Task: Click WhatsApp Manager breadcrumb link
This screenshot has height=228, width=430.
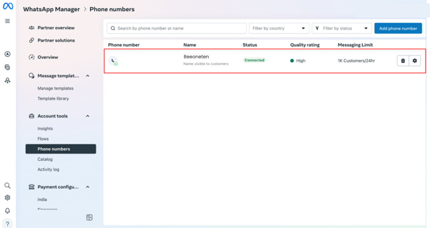Action: click(52, 9)
